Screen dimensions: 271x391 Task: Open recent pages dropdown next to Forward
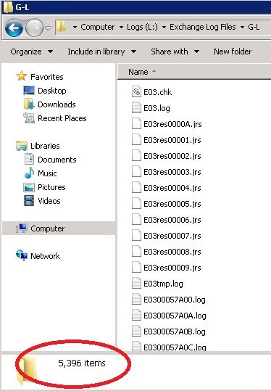coord(48,28)
